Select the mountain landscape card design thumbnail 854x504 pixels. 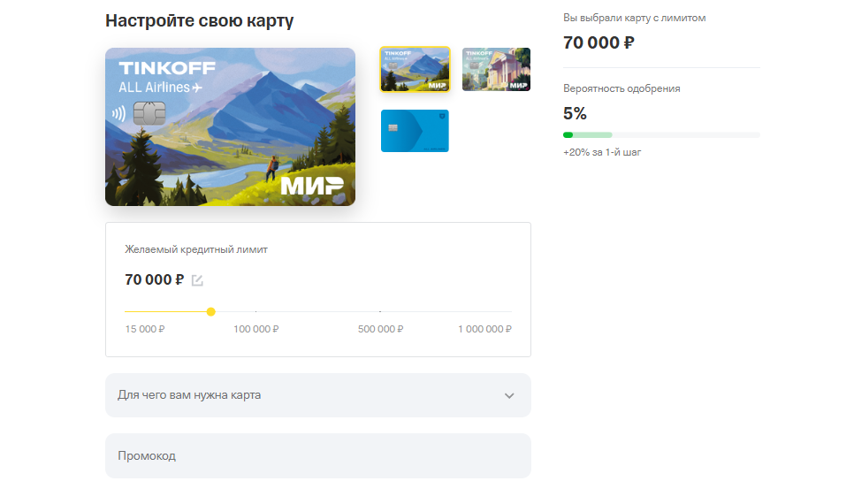(x=415, y=70)
